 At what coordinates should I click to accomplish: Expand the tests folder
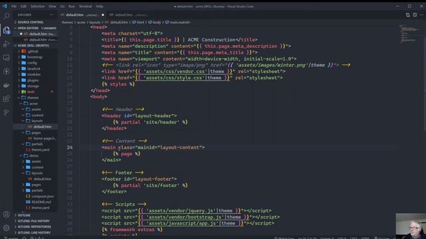pos(31,92)
